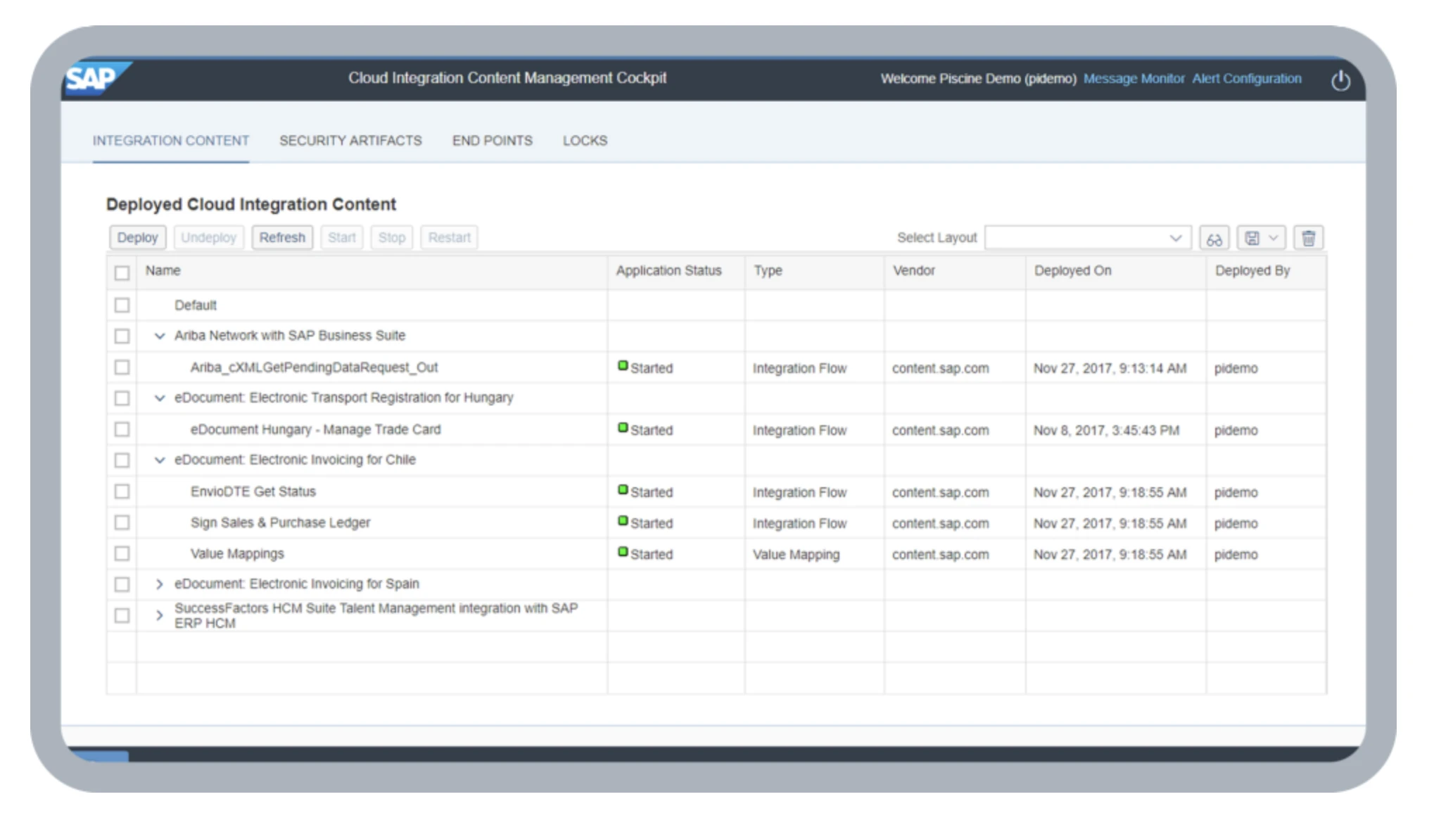The image size is (1434, 818).
Task: Open the Locks tab
Action: click(x=585, y=141)
